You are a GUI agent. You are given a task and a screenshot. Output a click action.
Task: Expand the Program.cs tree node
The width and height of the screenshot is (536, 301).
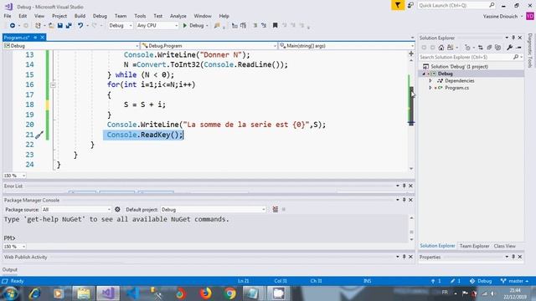click(x=430, y=88)
